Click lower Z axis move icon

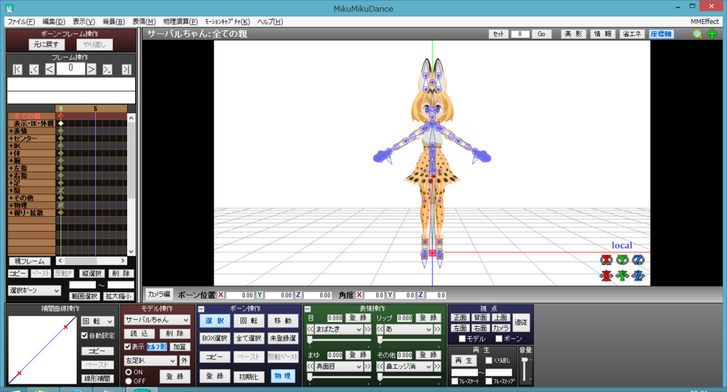(x=638, y=276)
